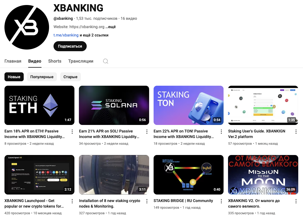Image resolution: width=303 pixels, height=219 pixels.
Task: Open three-dot menu for Earn 18% APR on ETH video
Action: click(72, 132)
